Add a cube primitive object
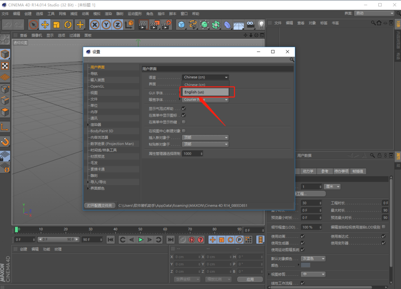Viewport: 401px width, 289px height. tap(182, 25)
